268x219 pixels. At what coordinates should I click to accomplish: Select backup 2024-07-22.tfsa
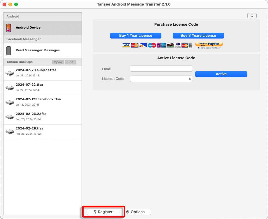pyautogui.click(x=43, y=88)
